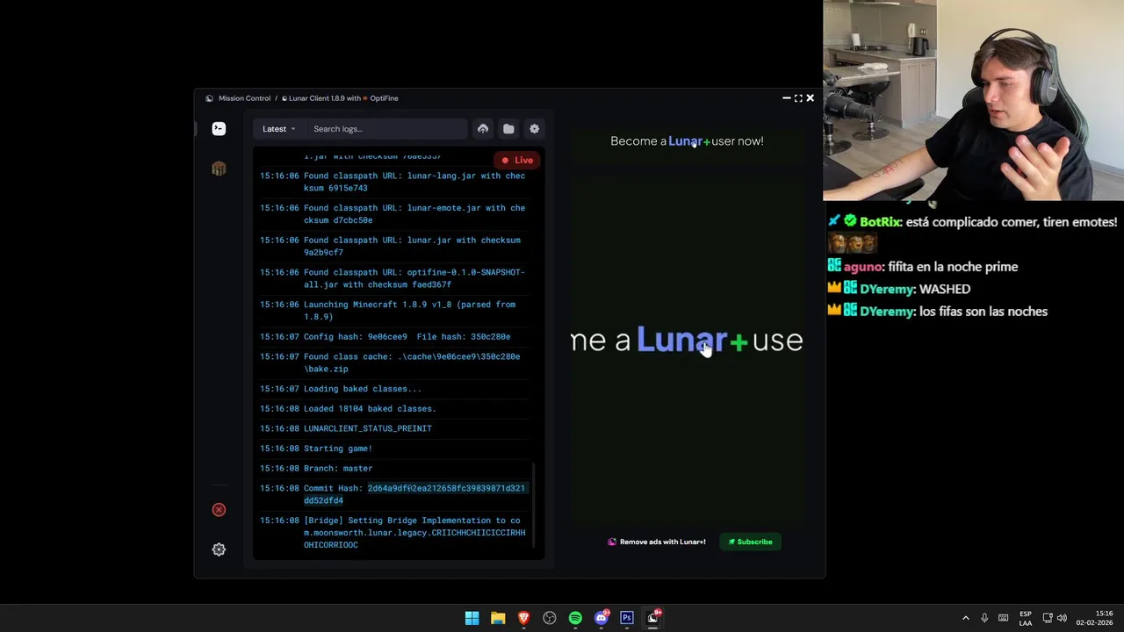Viewport: 1124px width, 632px height.
Task: Click BotRix username in chat overlay
Action: (x=881, y=222)
